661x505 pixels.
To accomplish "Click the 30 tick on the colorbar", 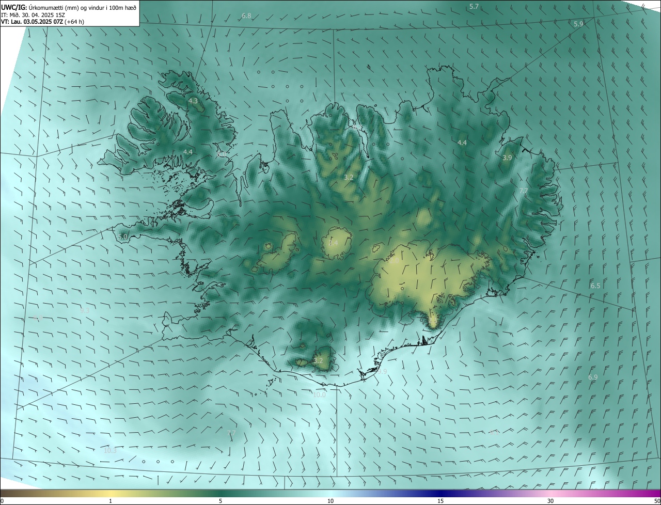I will (550, 501).
